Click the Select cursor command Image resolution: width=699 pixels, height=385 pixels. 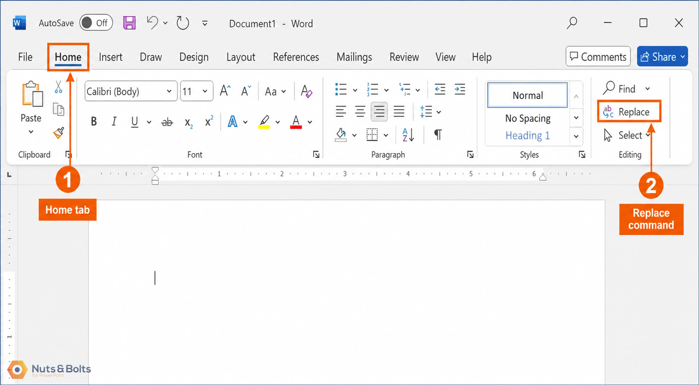coord(624,135)
